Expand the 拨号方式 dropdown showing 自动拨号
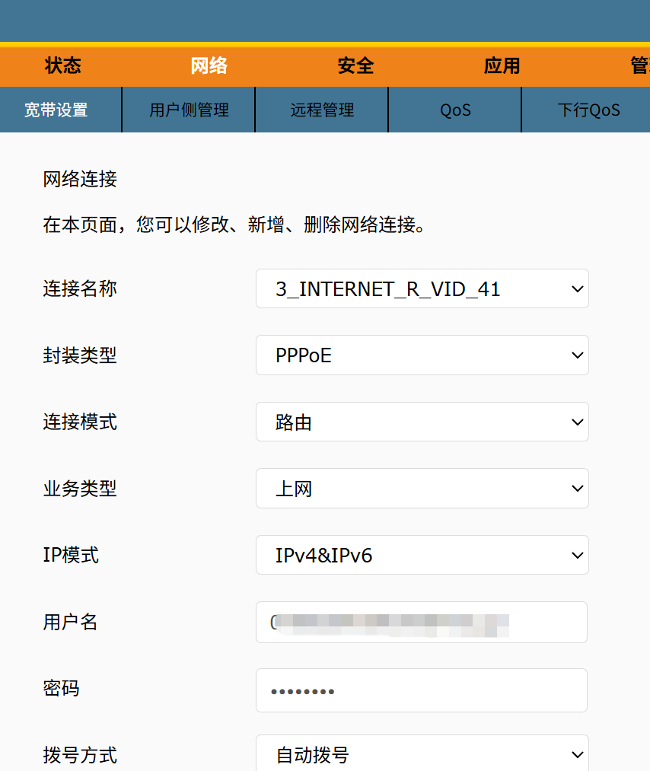The height and width of the screenshot is (771, 650). [x=422, y=754]
